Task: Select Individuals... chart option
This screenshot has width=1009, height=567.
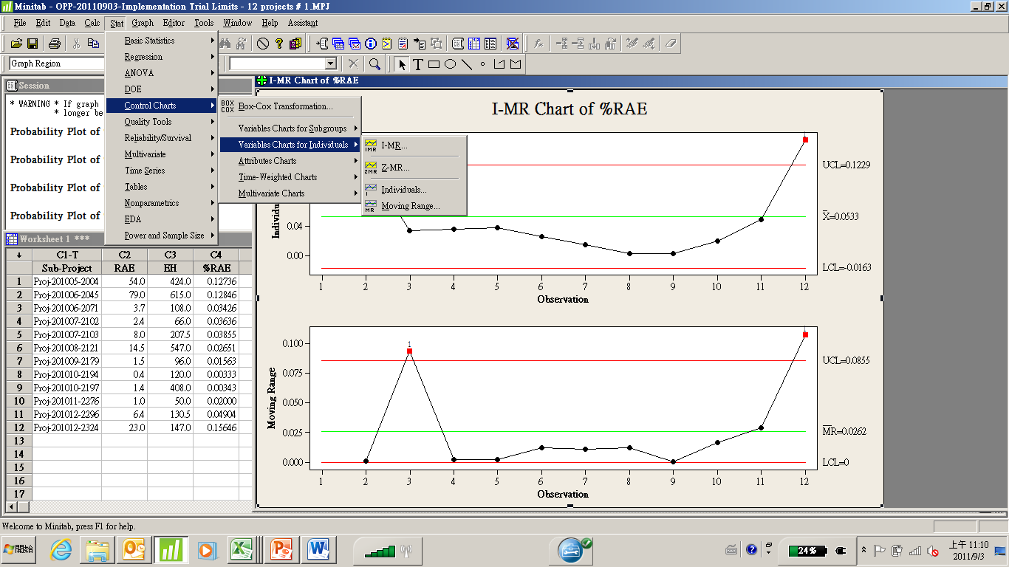Action: 414,190
